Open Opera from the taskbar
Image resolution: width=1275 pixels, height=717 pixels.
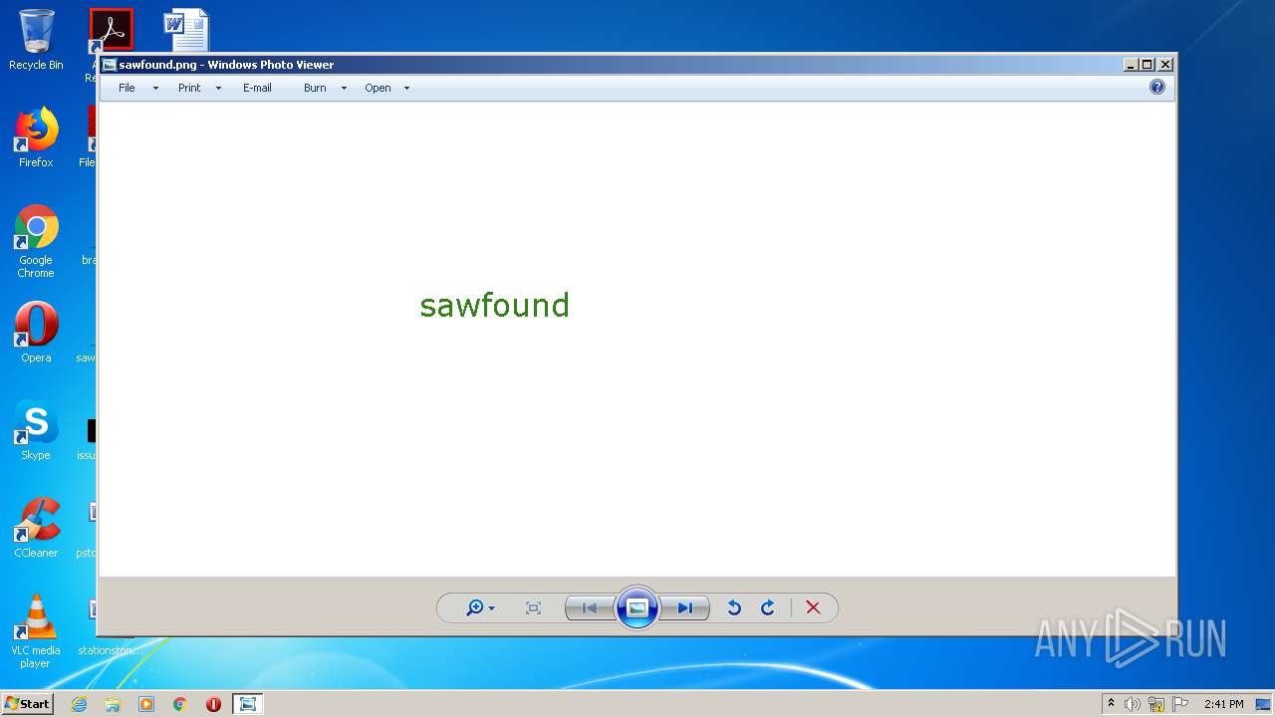[213, 704]
